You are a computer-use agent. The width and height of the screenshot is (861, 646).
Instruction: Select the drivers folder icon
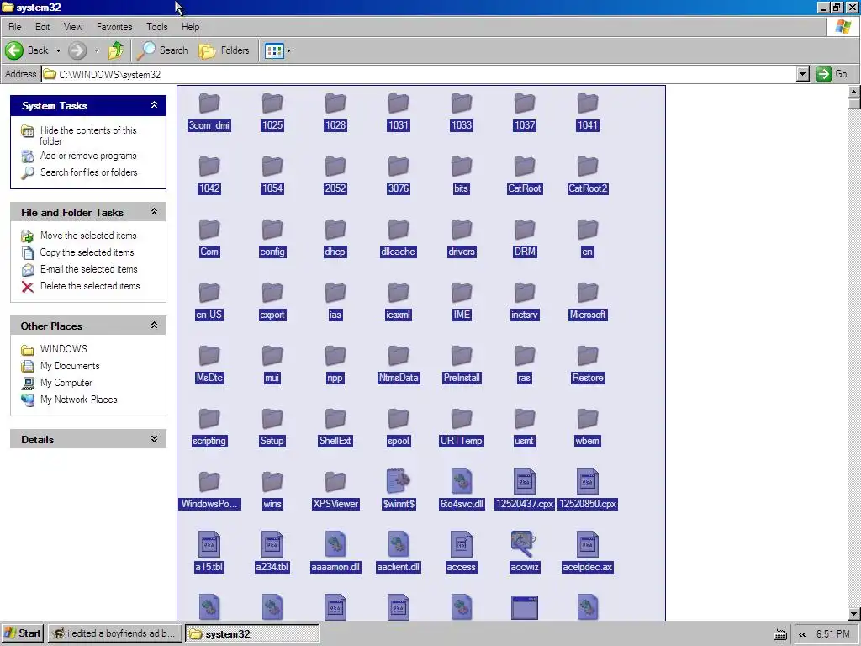(462, 230)
